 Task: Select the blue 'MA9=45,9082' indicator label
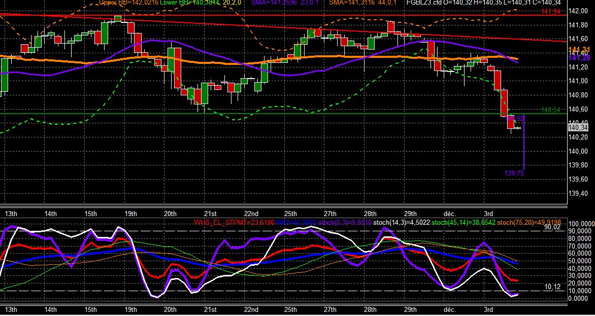pyautogui.click(x=296, y=222)
